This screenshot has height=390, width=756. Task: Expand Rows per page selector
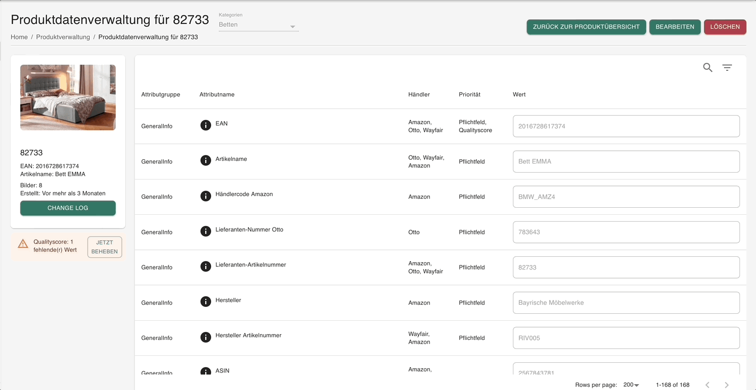coord(631,385)
